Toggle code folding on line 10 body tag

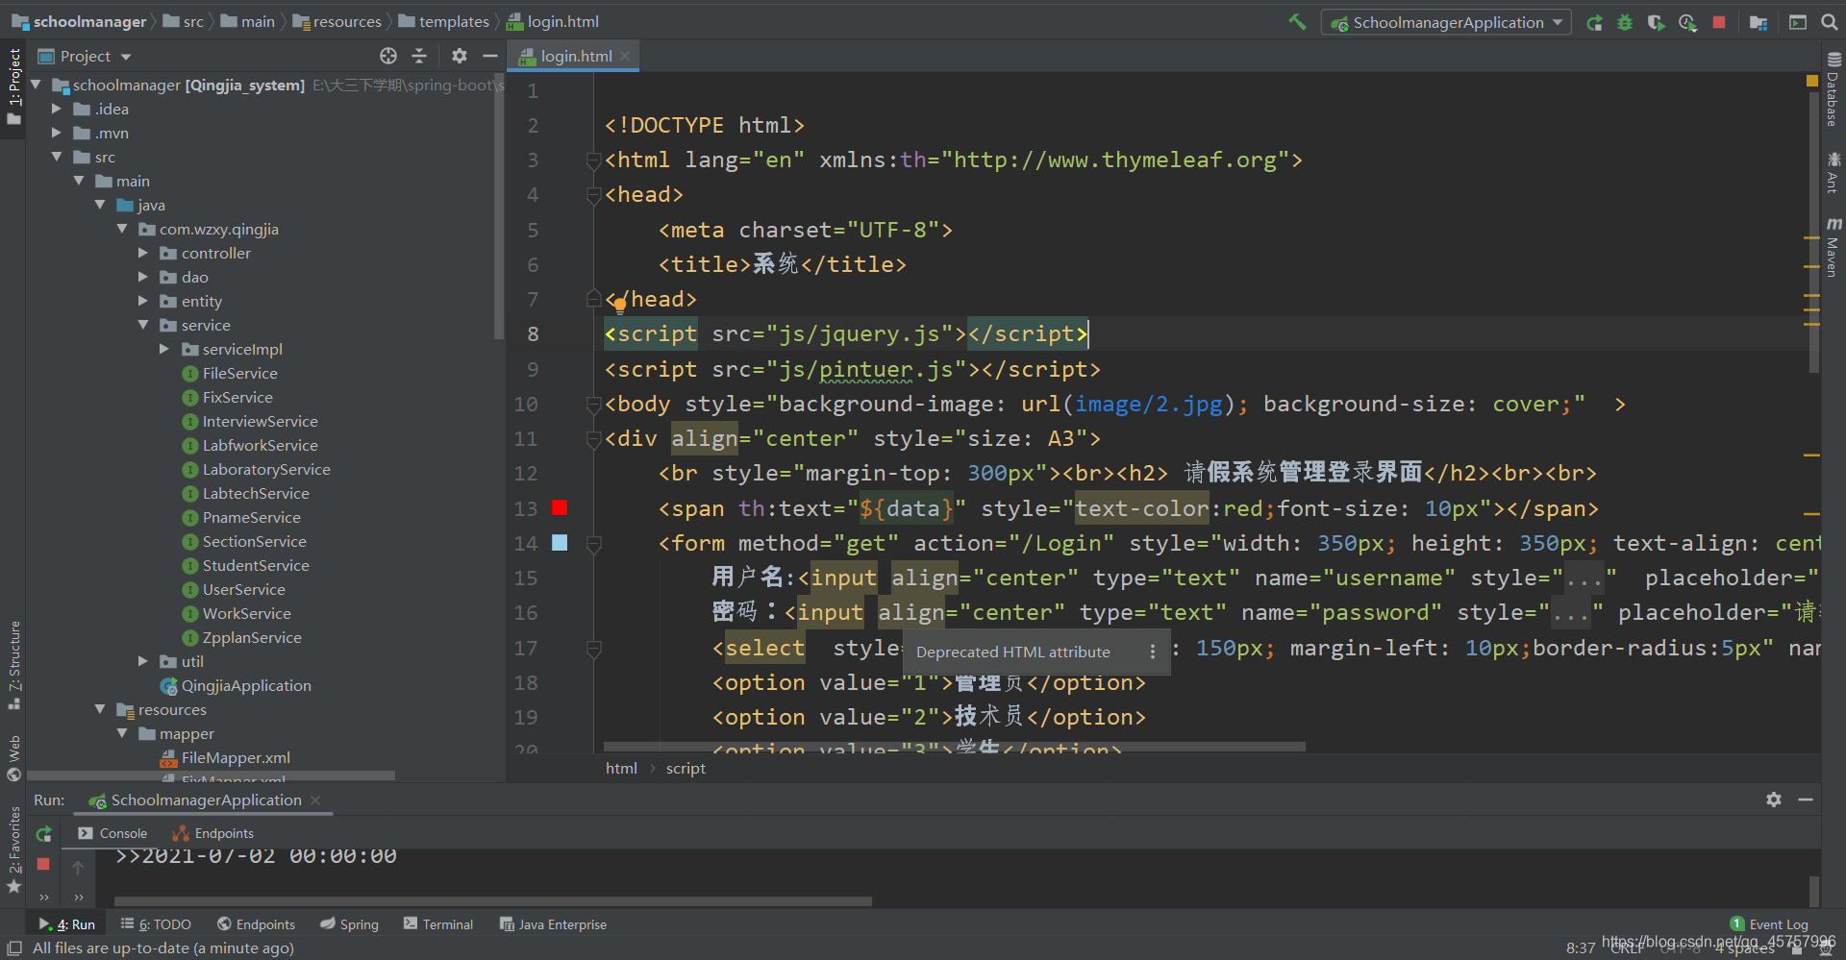[594, 405]
